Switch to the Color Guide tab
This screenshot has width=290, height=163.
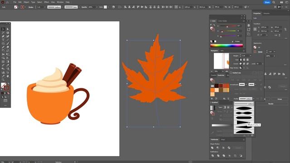point(222,21)
